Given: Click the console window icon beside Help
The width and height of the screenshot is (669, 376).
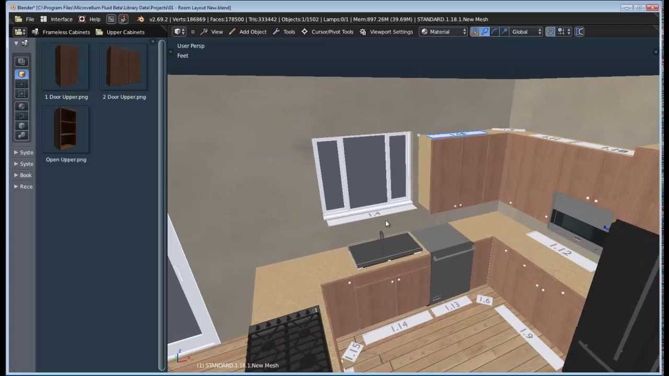Looking at the screenshot, I should pyautogui.click(x=111, y=19).
